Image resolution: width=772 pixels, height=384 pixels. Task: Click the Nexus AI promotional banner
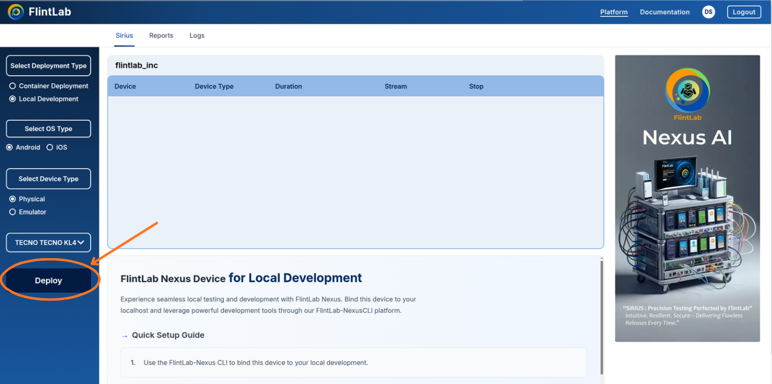click(688, 199)
